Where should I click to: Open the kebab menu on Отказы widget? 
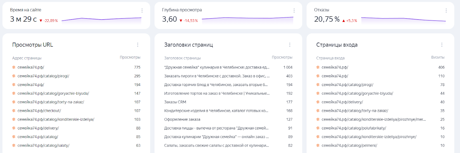(446, 11)
